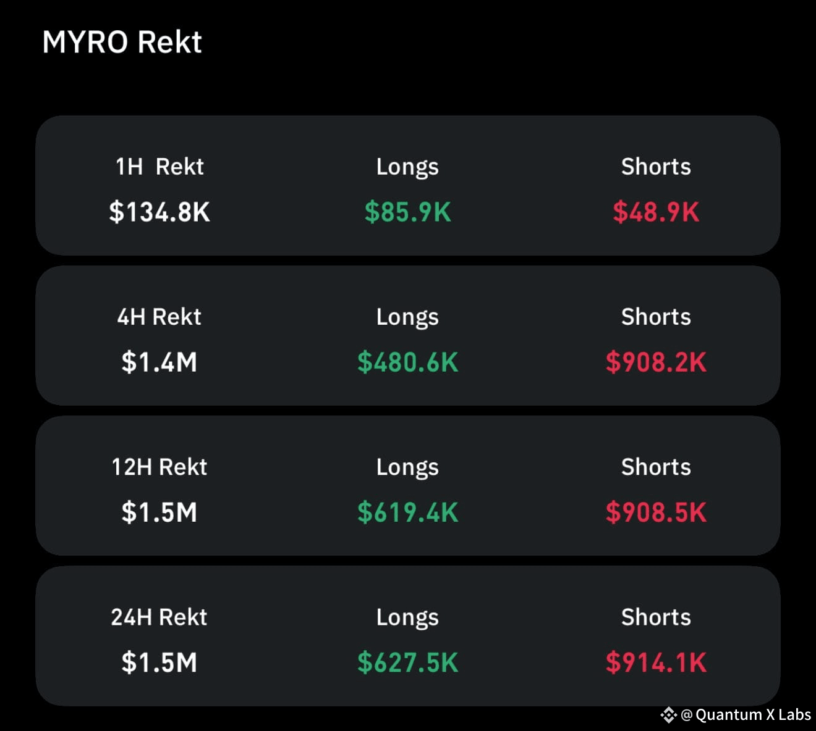
Task: Select the $85.9K longs value
Action: [x=407, y=212]
